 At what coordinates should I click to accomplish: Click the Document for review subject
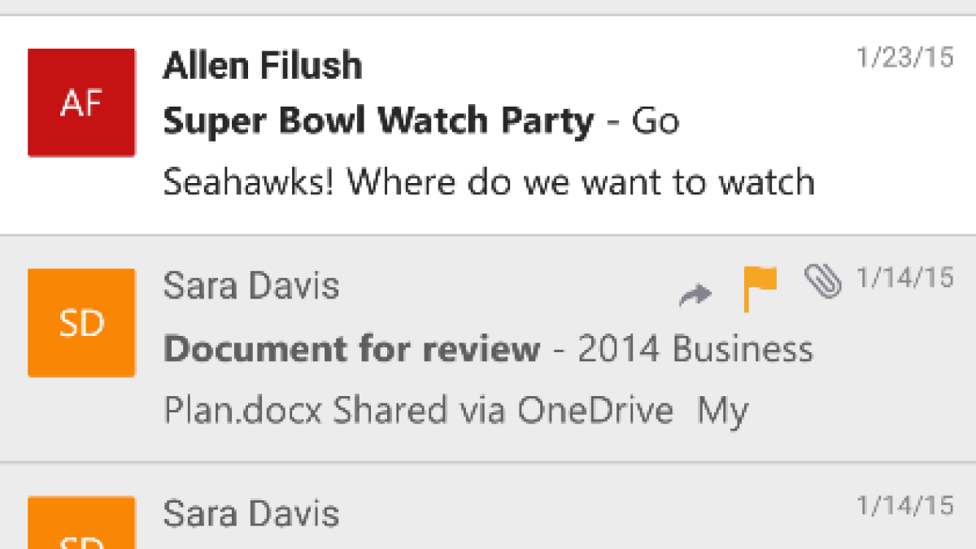351,350
